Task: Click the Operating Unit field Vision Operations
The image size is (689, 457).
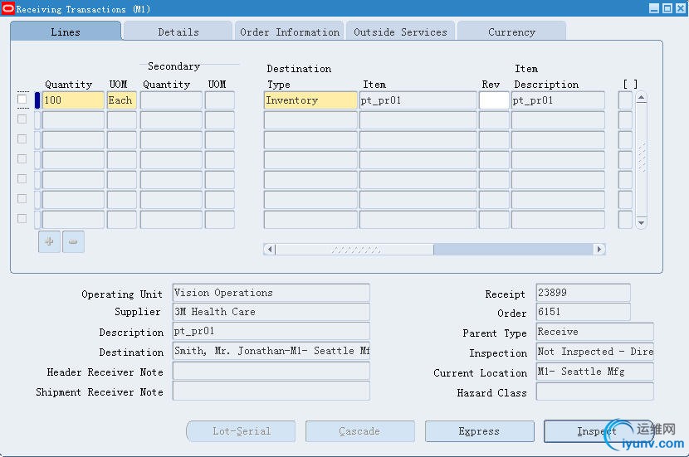Action: pyautogui.click(x=271, y=293)
